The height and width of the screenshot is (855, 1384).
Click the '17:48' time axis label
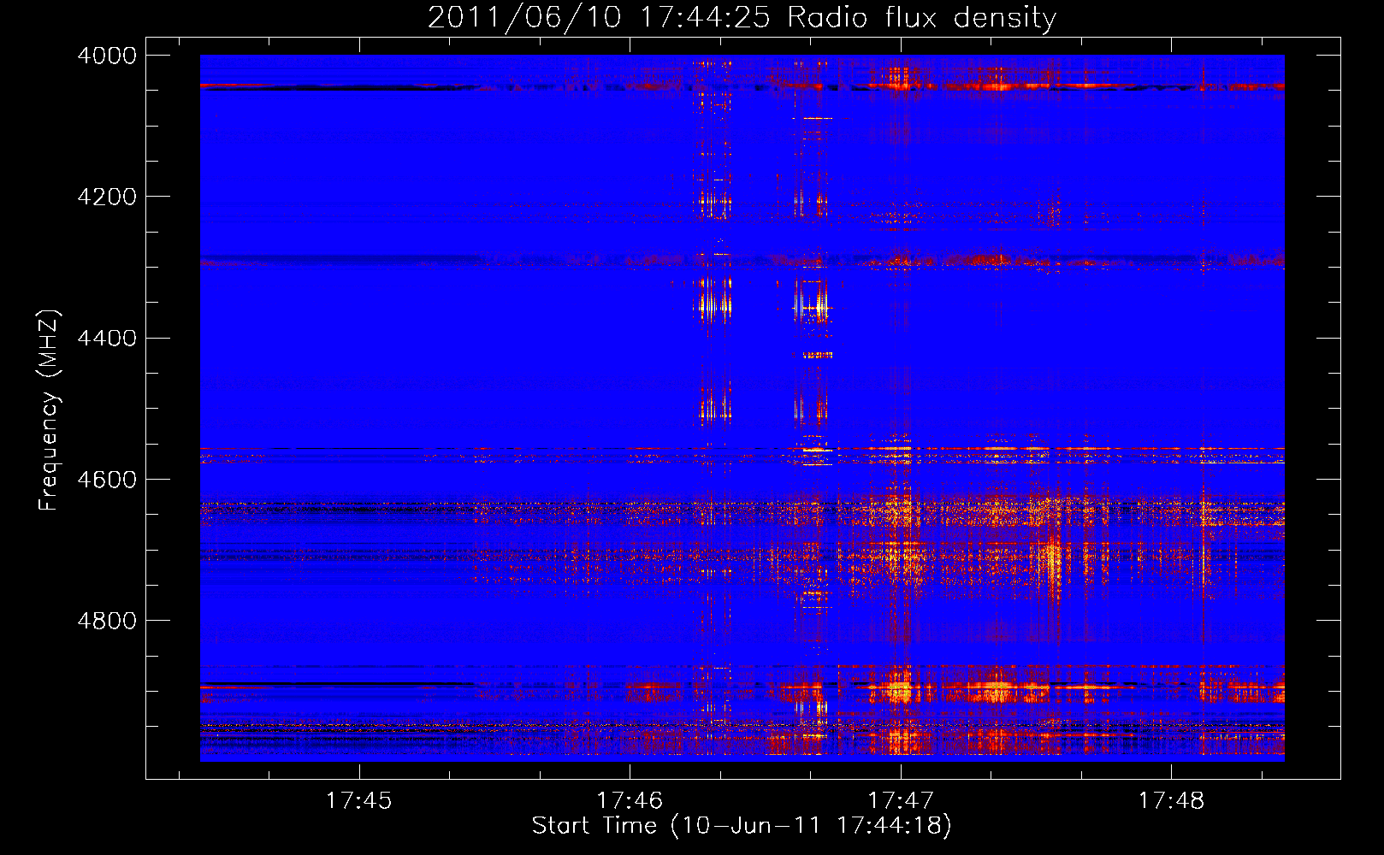tap(1171, 800)
